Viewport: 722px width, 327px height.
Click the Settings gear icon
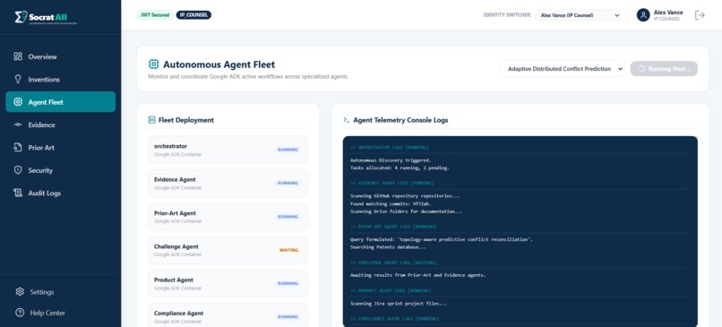(x=20, y=292)
